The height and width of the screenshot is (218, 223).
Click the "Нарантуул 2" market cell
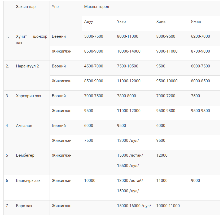tap(27, 66)
